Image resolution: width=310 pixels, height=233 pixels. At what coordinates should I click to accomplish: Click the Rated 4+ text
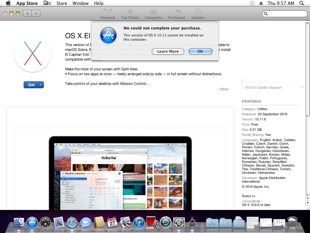pos(249,196)
